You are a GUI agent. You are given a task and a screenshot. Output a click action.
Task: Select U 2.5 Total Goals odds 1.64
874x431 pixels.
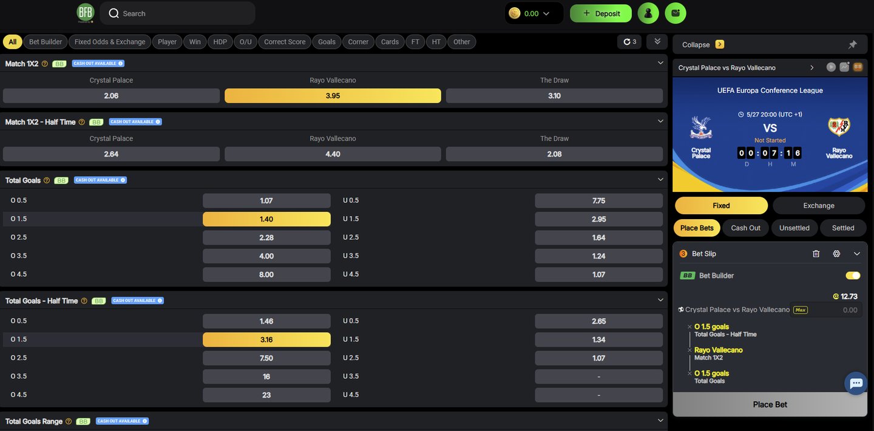[x=598, y=237]
